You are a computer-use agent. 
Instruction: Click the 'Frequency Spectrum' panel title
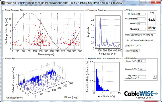(x=97, y=10)
